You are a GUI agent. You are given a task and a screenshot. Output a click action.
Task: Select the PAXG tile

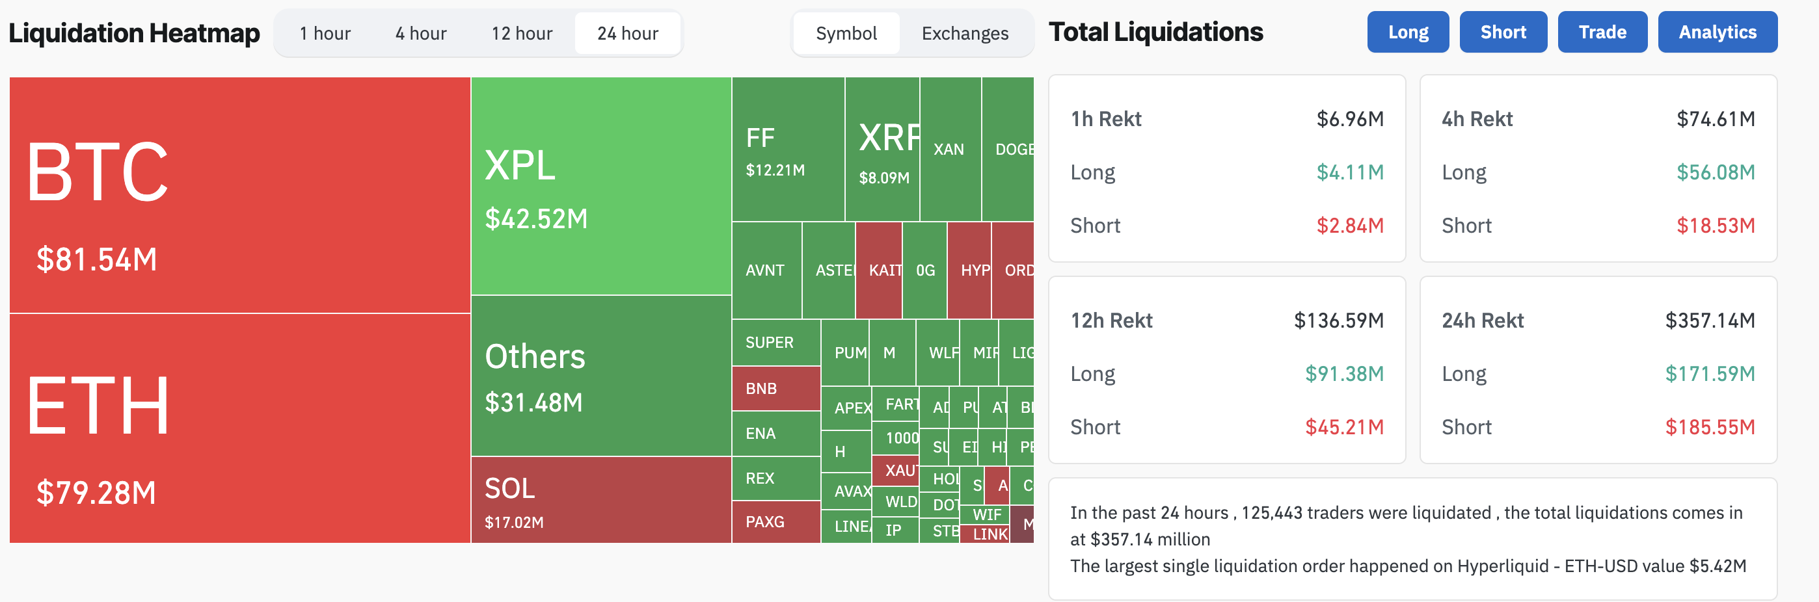coord(775,522)
